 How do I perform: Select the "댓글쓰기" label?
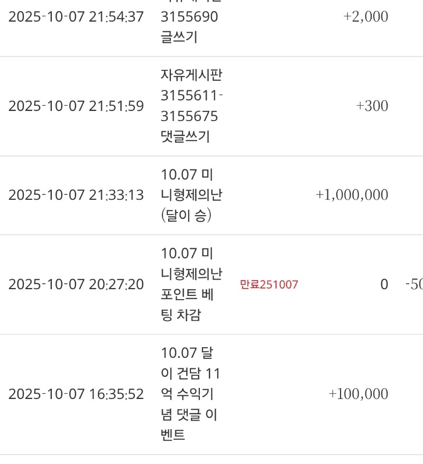click(x=185, y=137)
